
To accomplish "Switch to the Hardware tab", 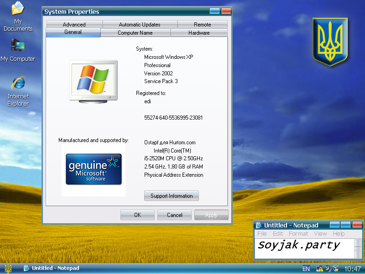I will pyautogui.click(x=199, y=33).
